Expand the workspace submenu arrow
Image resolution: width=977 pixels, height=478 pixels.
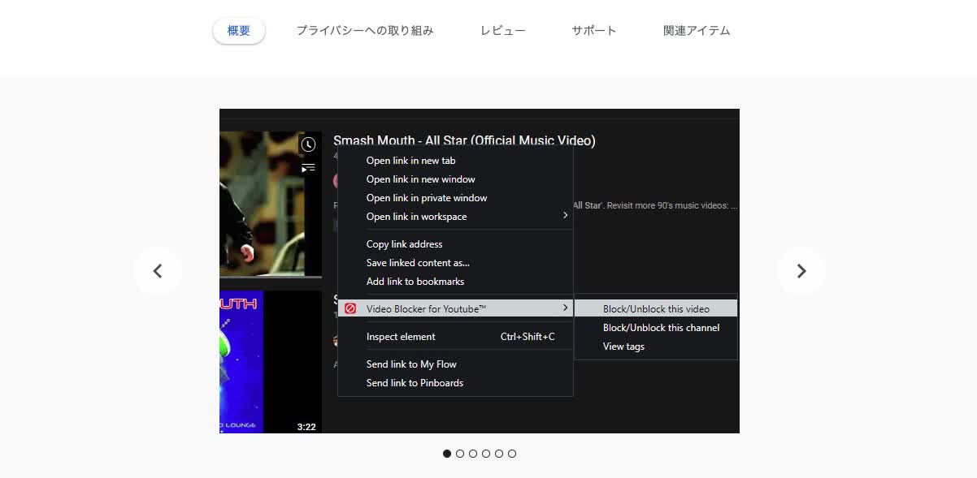(565, 216)
